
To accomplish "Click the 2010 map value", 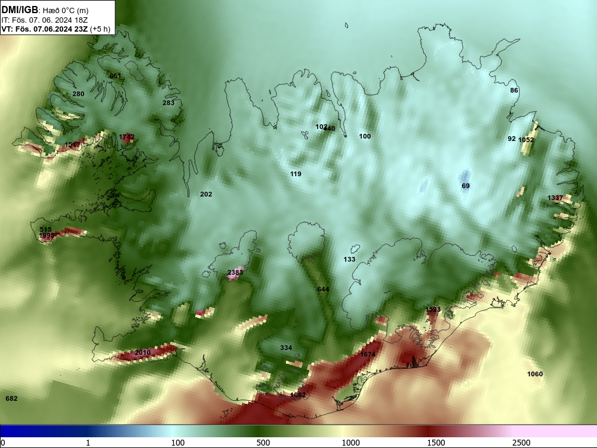I will tap(143, 352).
